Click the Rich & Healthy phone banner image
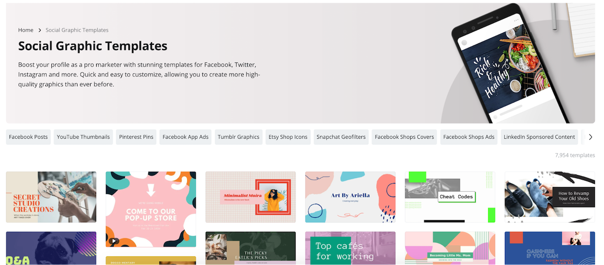This screenshot has width=604, height=265. (507, 64)
